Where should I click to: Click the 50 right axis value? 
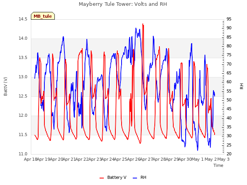[229, 100]
